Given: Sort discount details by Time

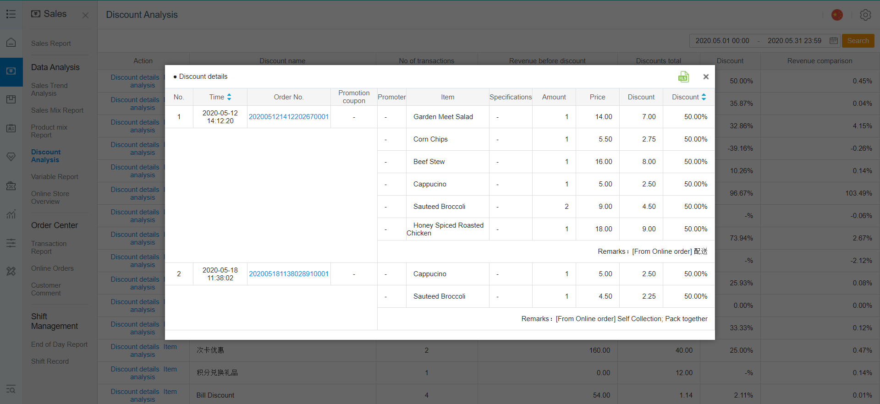Looking at the screenshot, I should tap(229, 97).
